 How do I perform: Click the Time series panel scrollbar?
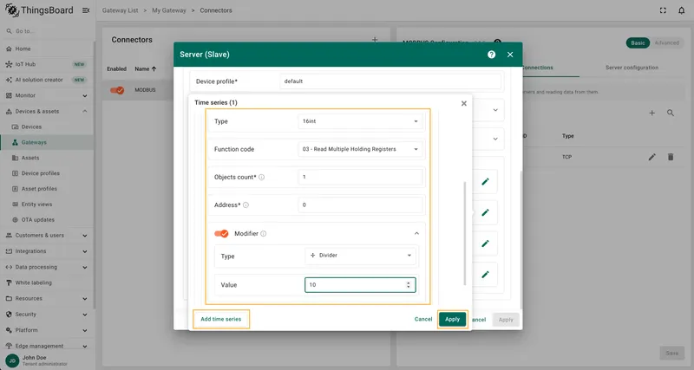click(465, 233)
